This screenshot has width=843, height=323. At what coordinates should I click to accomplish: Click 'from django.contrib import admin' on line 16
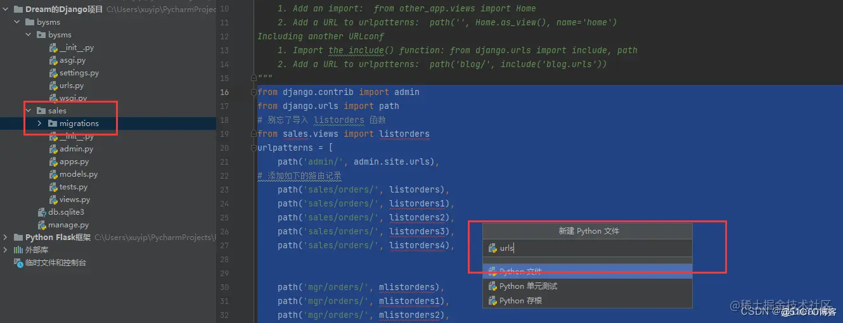(x=338, y=92)
